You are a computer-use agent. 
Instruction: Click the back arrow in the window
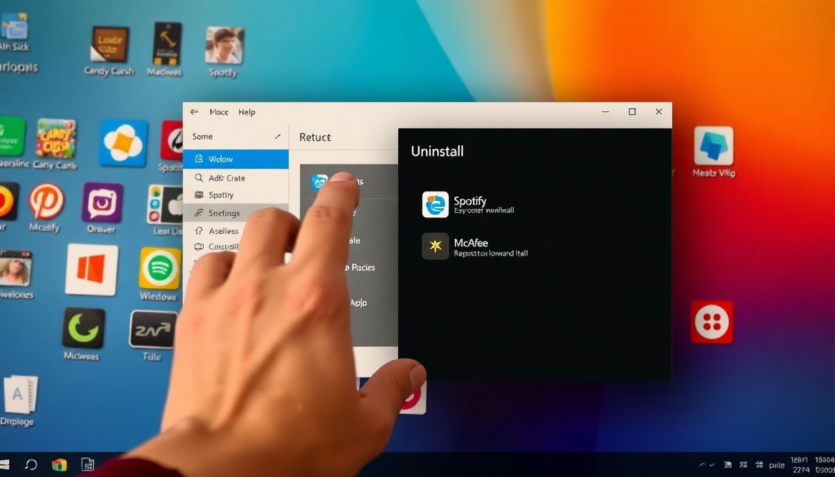194,112
